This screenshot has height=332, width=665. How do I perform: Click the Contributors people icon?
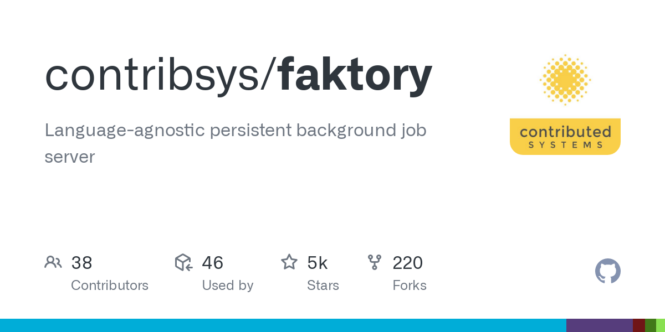(x=53, y=262)
